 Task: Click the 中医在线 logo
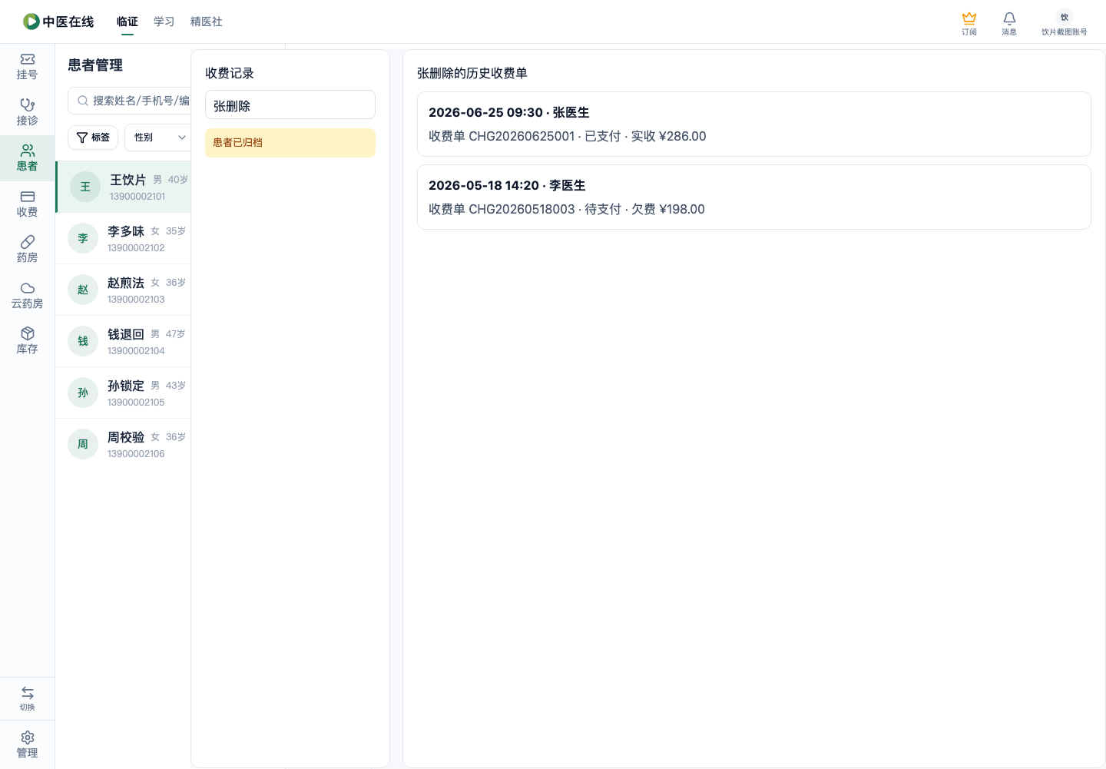[58, 22]
